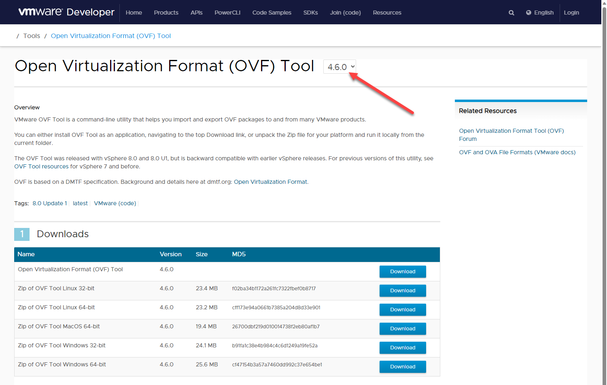Image resolution: width=607 pixels, height=385 pixels.
Task: Click Open Virtualization Format (OVF) Tool breadcrumb
Action: (111, 36)
